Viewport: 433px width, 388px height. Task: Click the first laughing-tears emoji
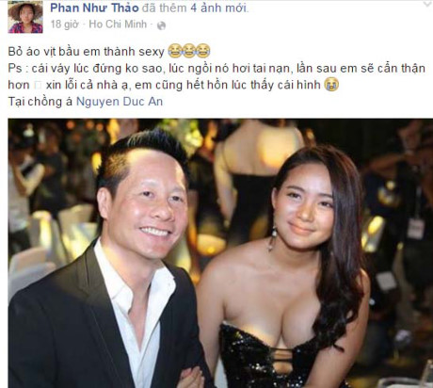coord(175,51)
